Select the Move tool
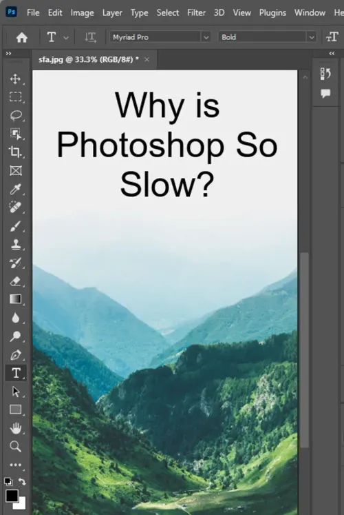The width and height of the screenshot is (344, 515). [15, 79]
